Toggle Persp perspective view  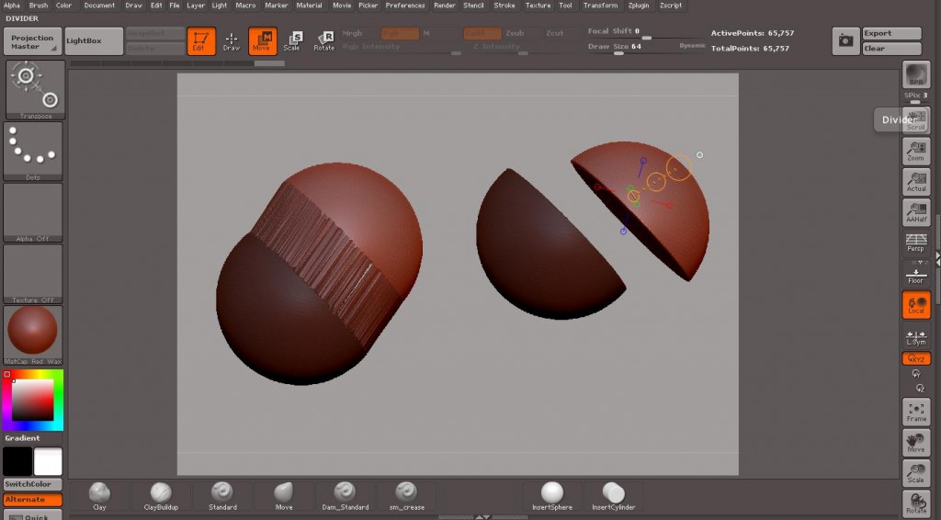click(916, 242)
